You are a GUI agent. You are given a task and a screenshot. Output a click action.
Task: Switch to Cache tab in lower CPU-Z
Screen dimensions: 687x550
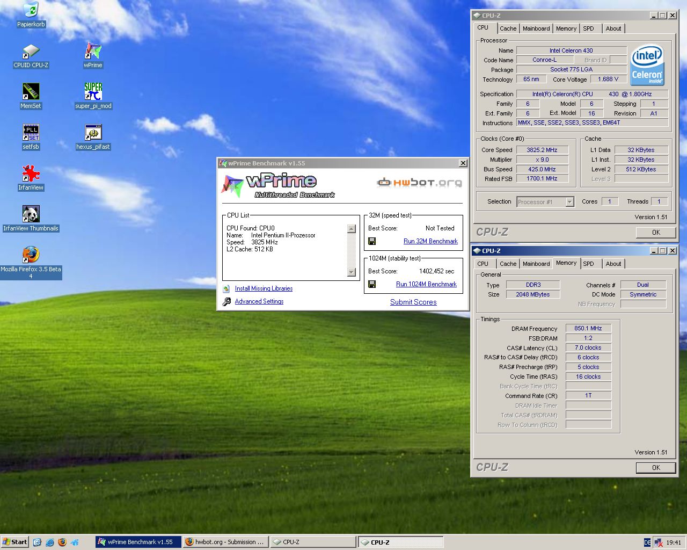point(508,264)
